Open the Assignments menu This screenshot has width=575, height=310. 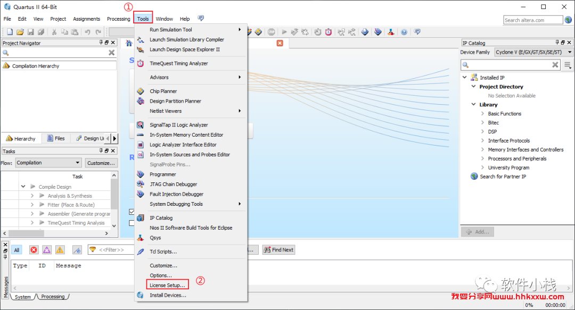pyautogui.click(x=86, y=19)
